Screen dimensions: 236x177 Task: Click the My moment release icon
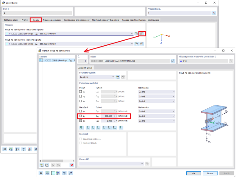click(x=104, y=128)
